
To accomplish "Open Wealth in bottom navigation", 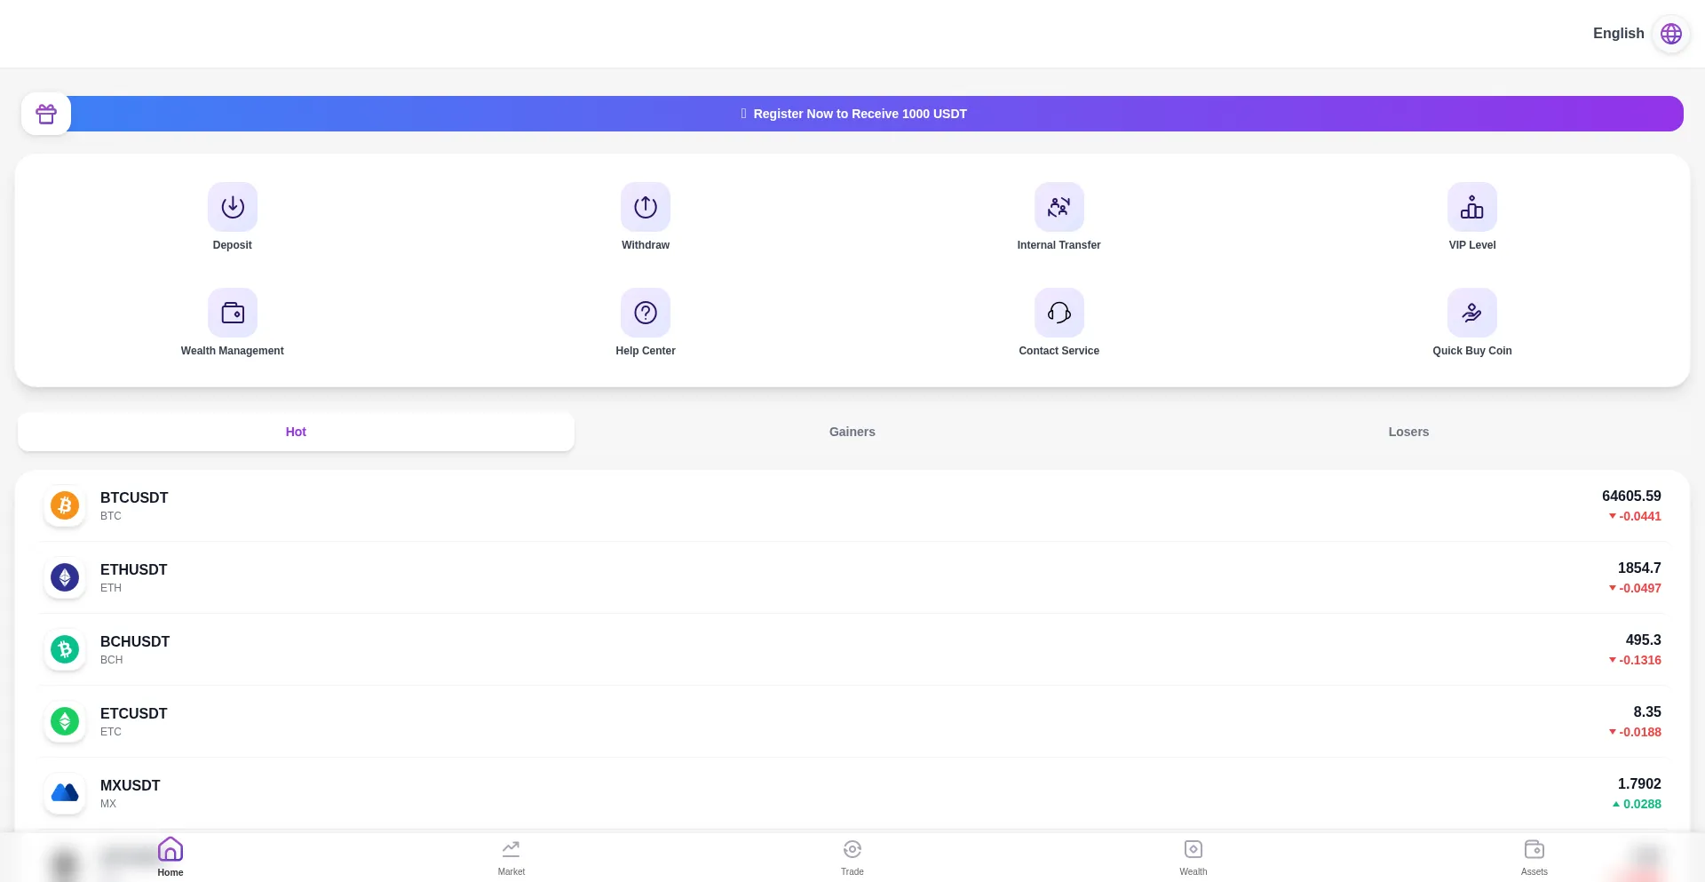I will click(1193, 857).
